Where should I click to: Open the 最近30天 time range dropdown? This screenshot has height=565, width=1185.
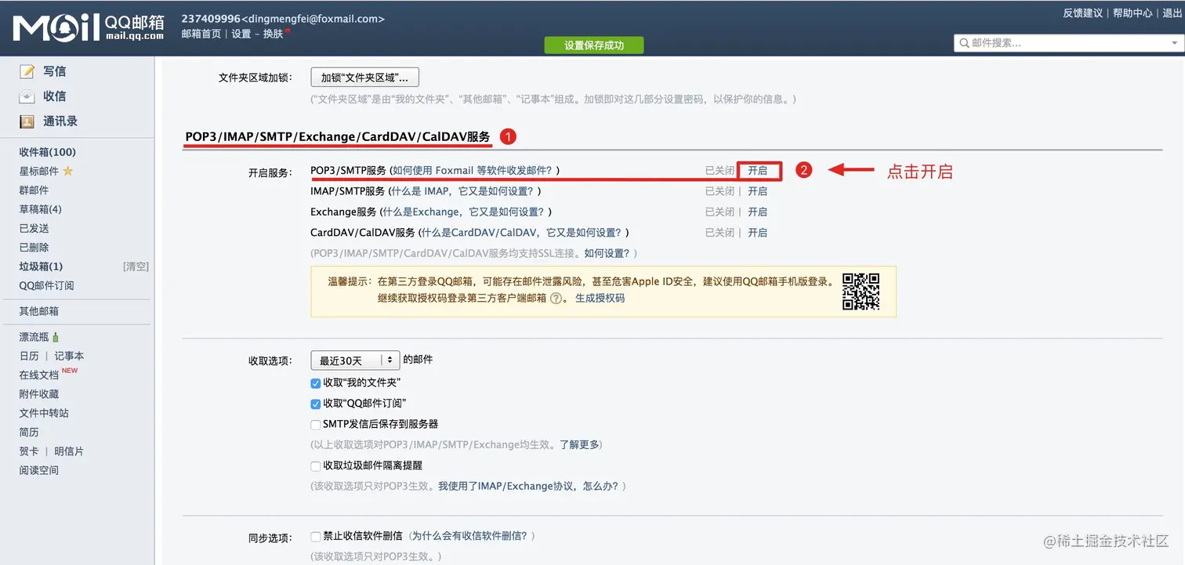point(355,360)
